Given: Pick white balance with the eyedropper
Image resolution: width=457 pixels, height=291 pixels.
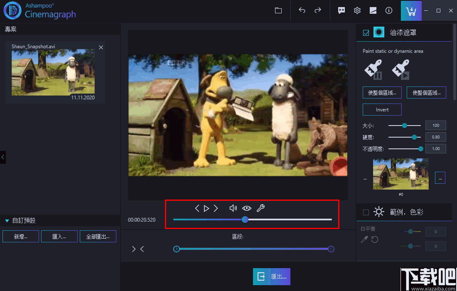Looking at the screenshot, I should coord(364,239).
